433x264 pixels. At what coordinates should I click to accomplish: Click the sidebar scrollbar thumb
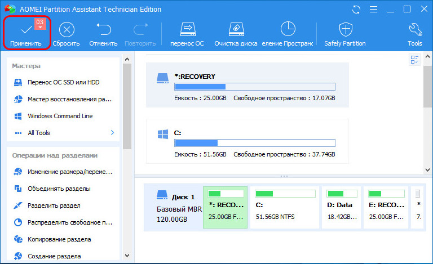[x=127, y=106]
